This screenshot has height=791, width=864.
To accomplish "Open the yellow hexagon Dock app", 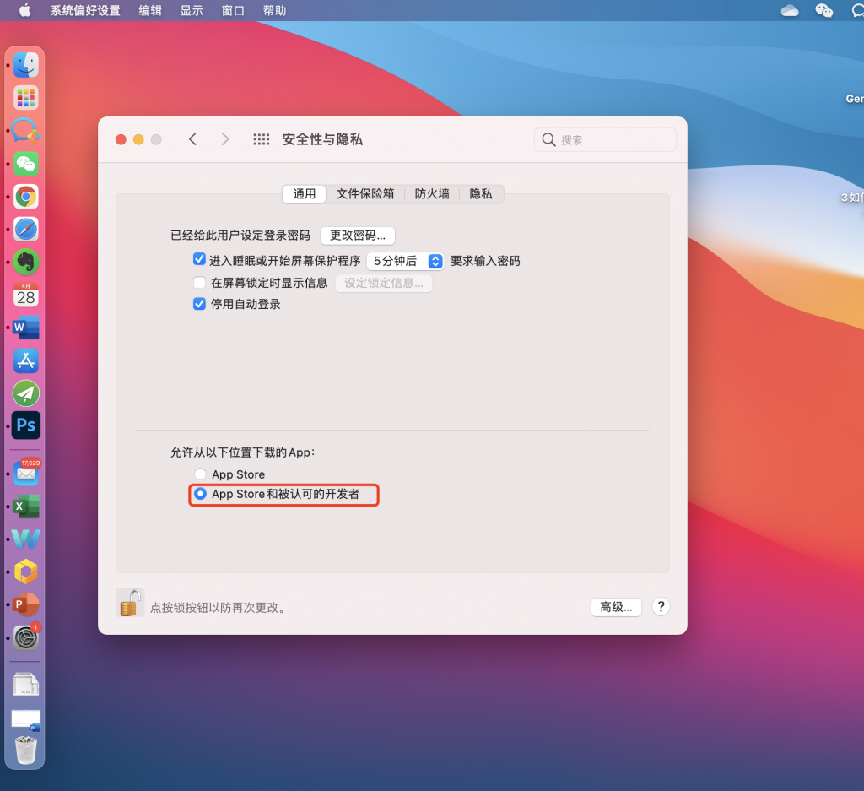I will point(26,572).
